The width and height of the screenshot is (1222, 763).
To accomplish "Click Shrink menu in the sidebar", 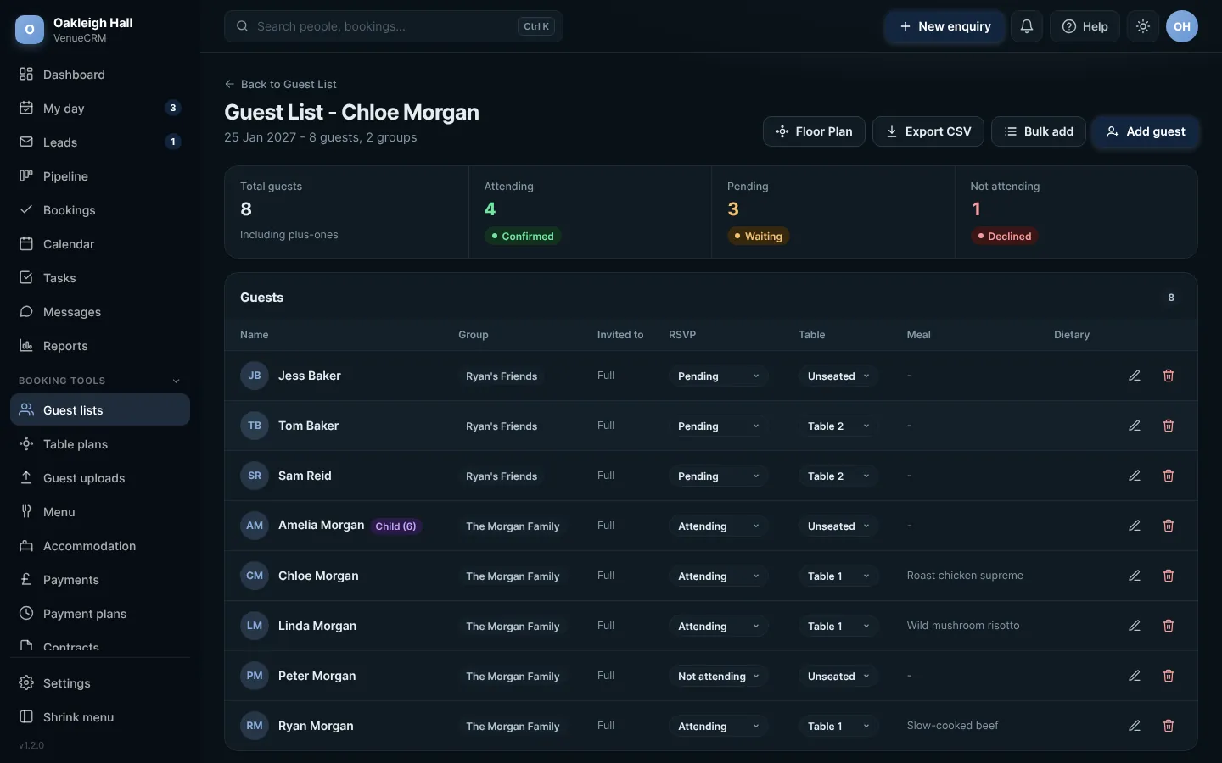I will click(100, 717).
